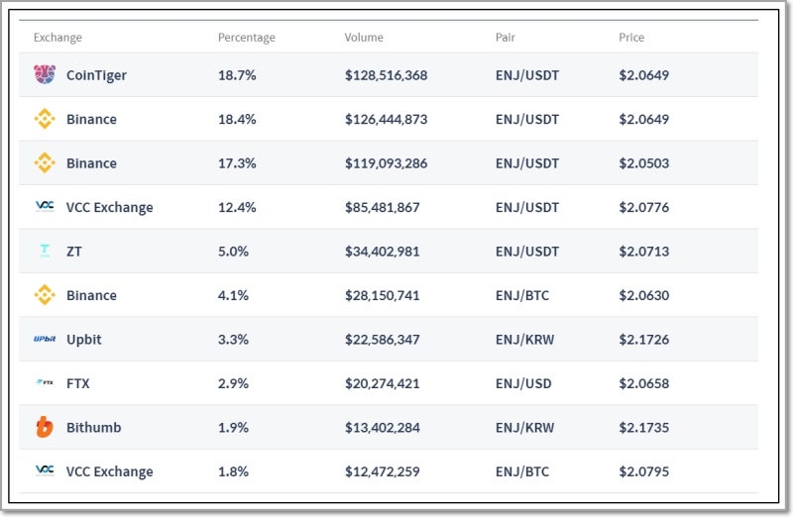Click Binance logo in the 17.3% row
The width and height of the screenshot is (793, 517).
[x=45, y=162]
